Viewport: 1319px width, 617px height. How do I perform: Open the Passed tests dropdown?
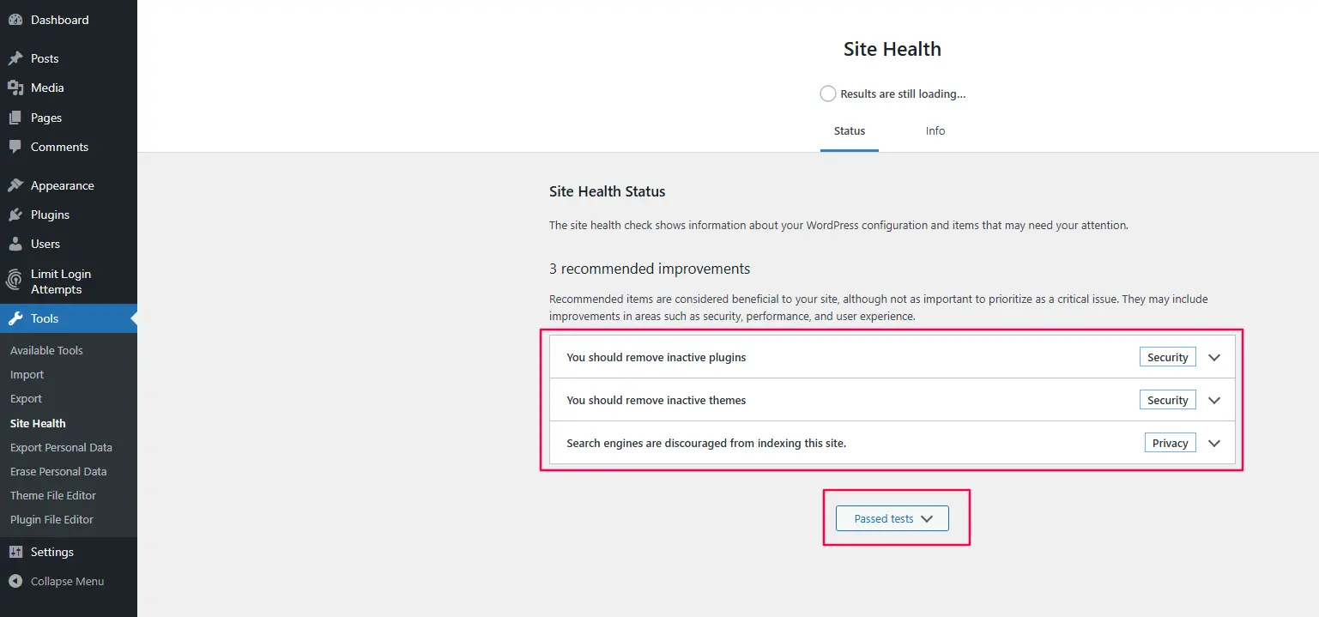point(892,517)
